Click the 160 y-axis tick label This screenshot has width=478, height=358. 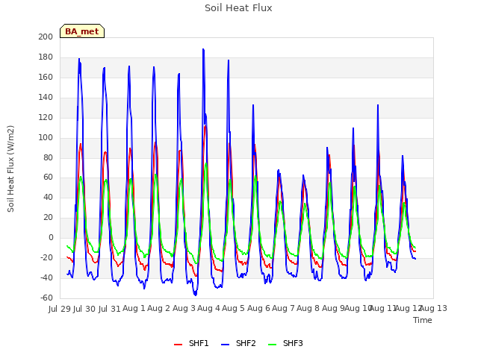point(46,77)
